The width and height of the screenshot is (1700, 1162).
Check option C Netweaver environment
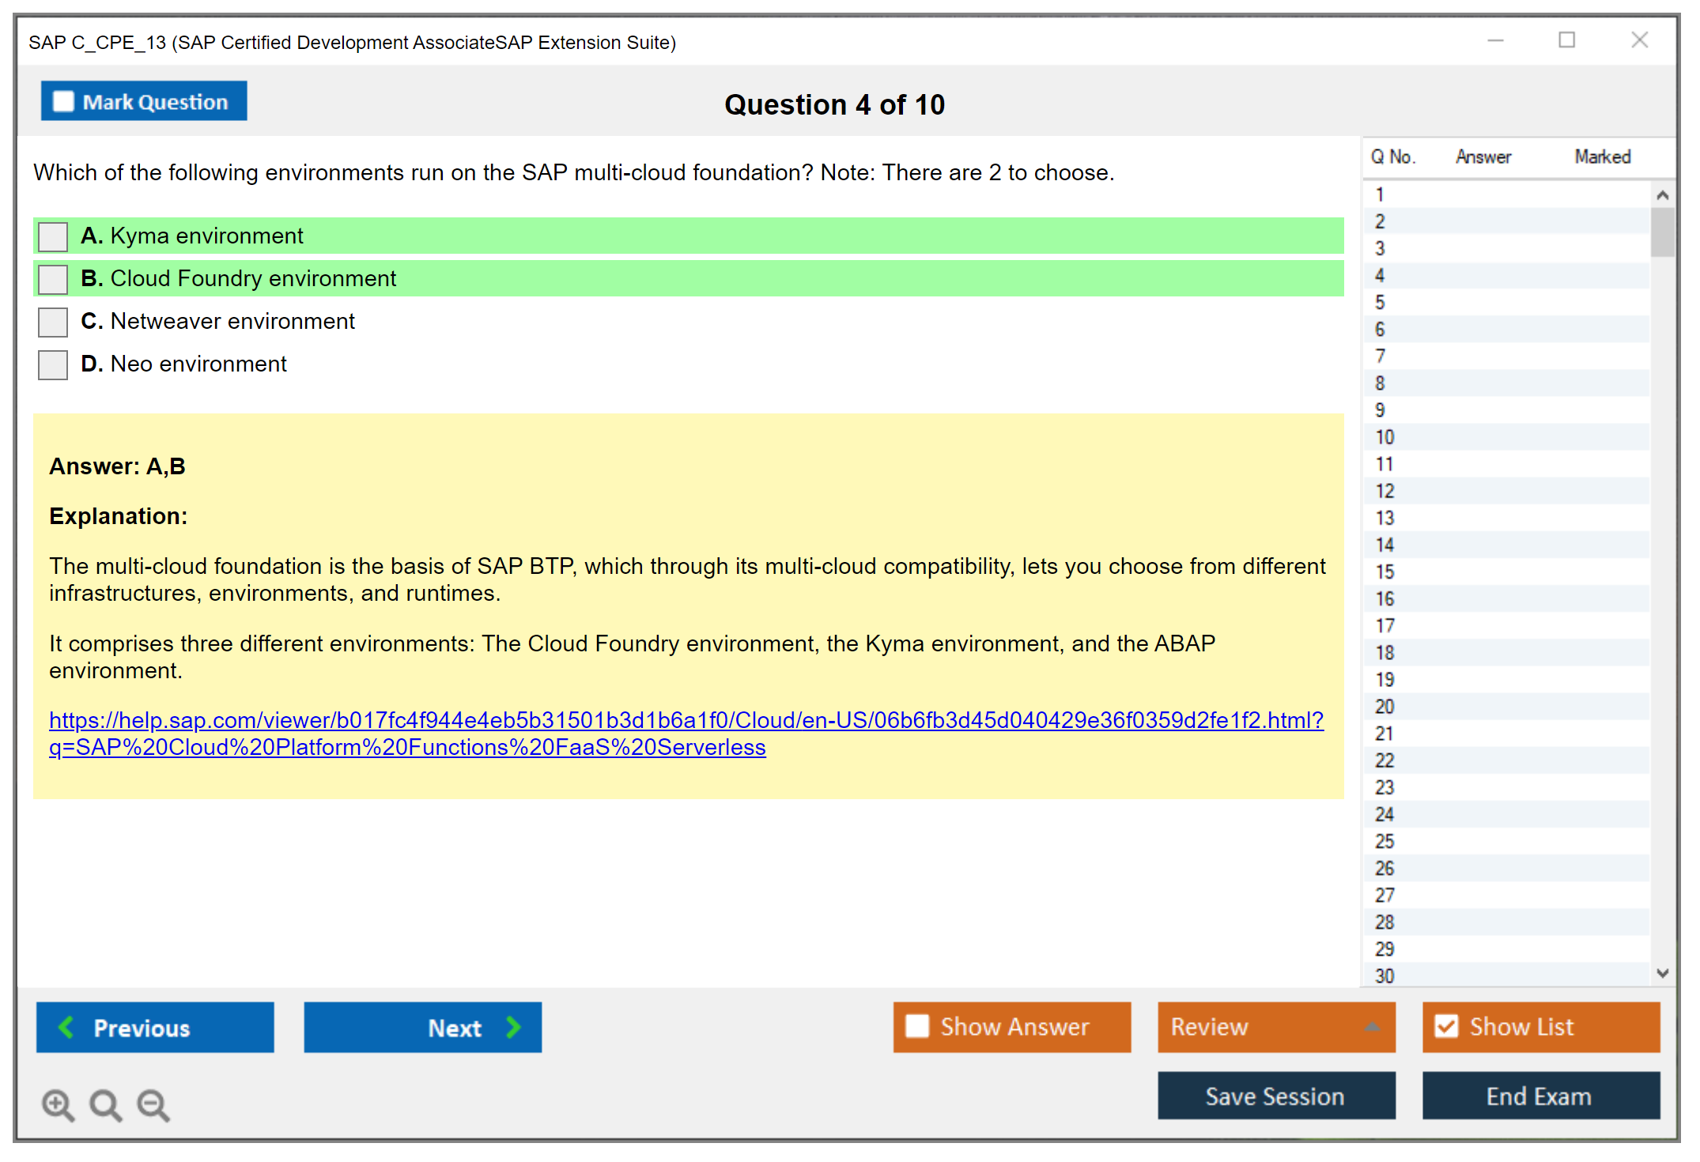[53, 322]
